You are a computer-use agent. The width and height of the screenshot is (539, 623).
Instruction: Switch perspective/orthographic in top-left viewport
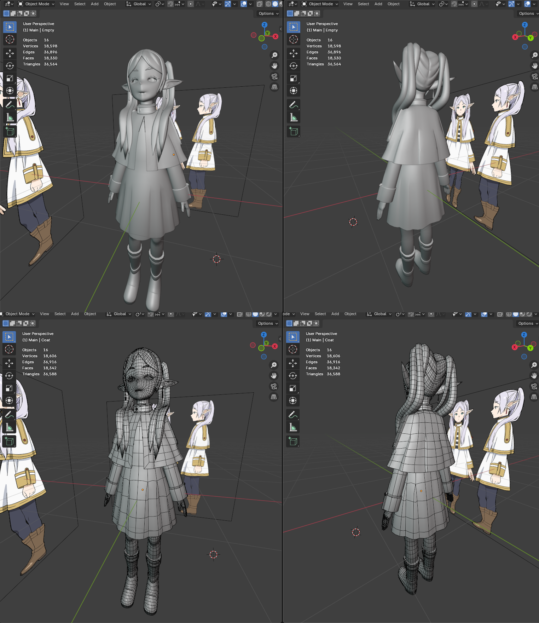tap(274, 87)
